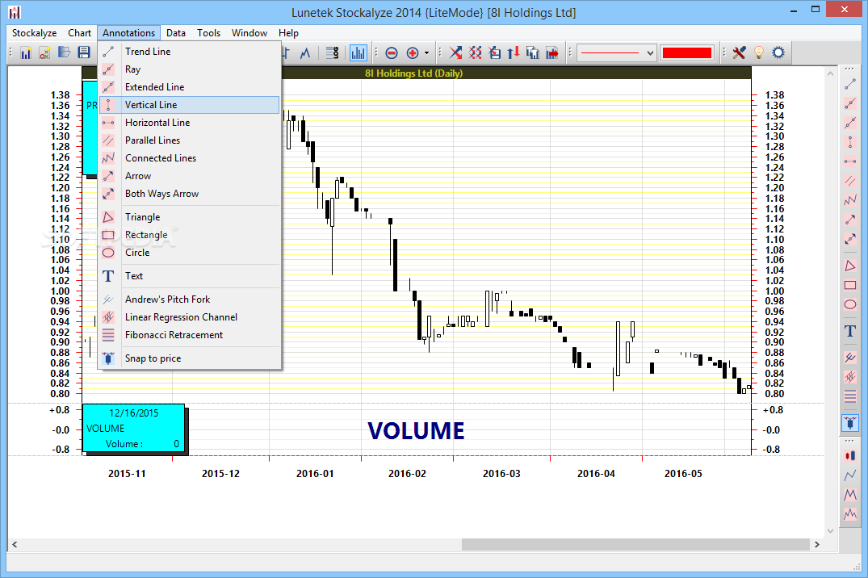This screenshot has width=868, height=578.
Task: Click the save floppy disk icon
Action: (x=84, y=53)
